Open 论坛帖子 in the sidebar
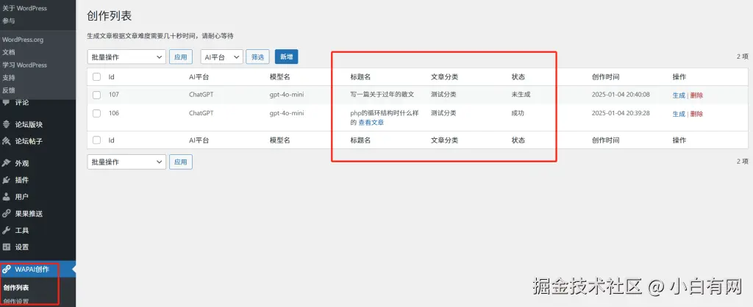This screenshot has height=307, width=753. coord(29,141)
